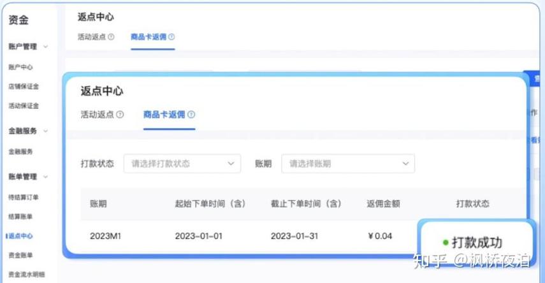This screenshot has width=545, height=283.
Task: Click the 2023-01-01 start date cell
Action: point(198,236)
